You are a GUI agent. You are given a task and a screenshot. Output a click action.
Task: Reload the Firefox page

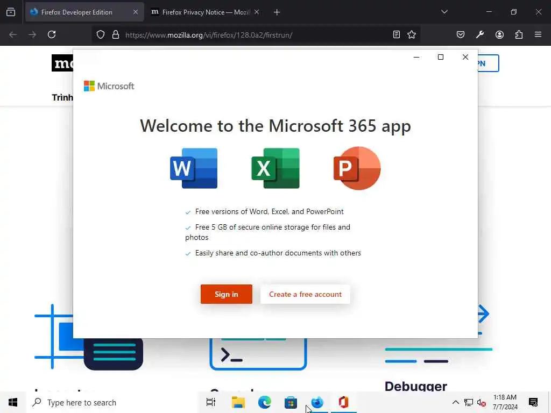[x=52, y=34]
